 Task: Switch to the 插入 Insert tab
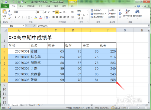coord(21,6)
